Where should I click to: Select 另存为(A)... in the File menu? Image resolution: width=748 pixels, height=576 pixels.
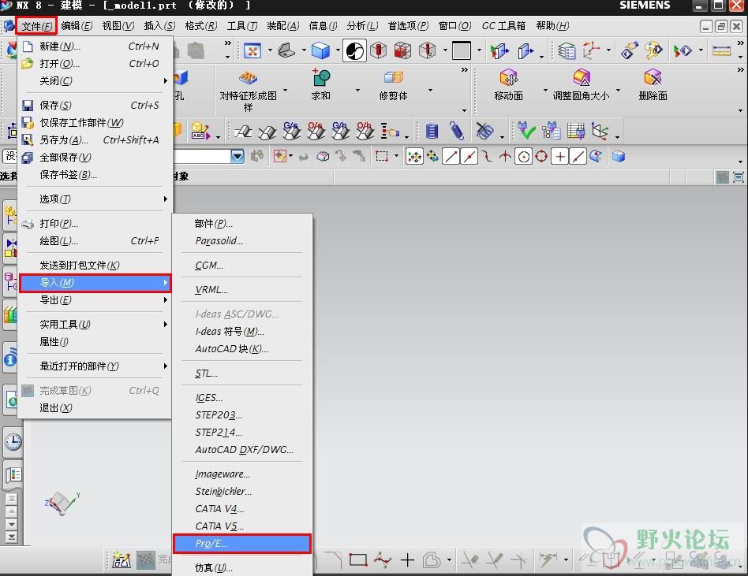click(x=95, y=140)
